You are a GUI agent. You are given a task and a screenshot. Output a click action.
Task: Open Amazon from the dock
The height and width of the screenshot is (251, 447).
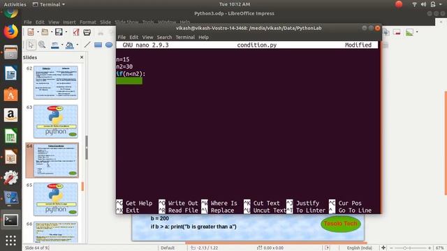tap(10, 115)
